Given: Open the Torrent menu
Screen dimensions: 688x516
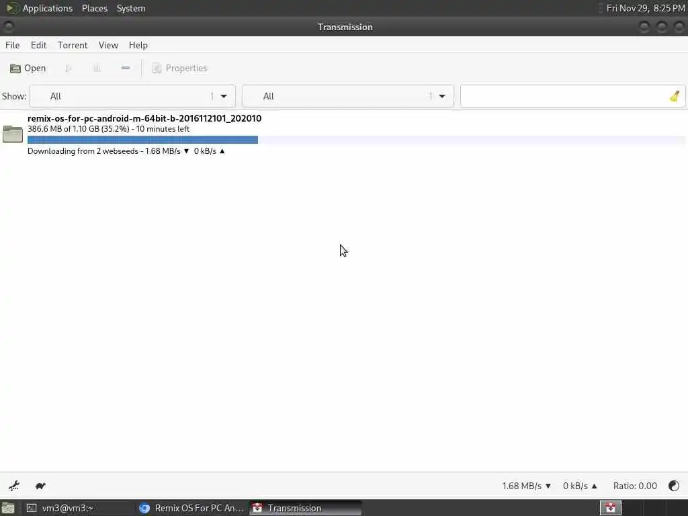Looking at the screenshot, I should tap(73, 45).
